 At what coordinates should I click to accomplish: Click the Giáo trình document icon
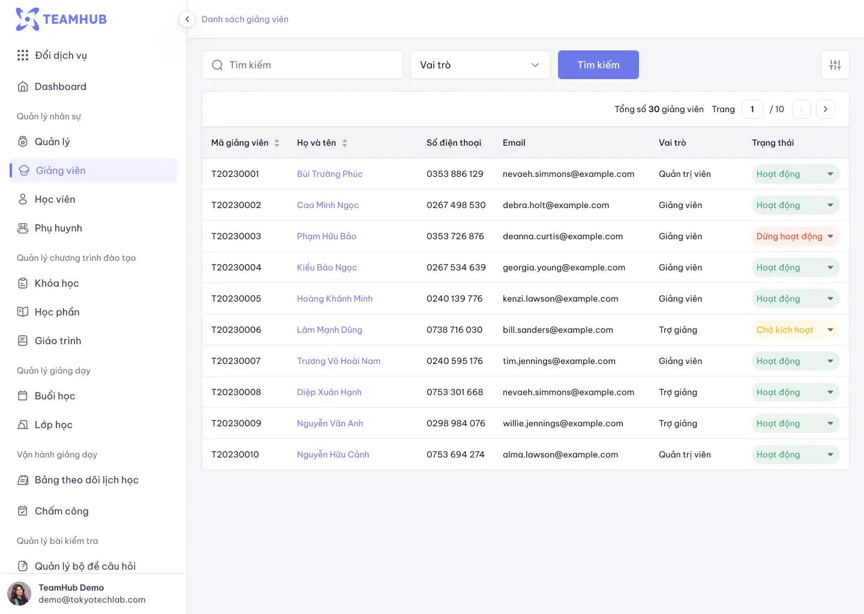pyautogui.click(x=23, y=341)
